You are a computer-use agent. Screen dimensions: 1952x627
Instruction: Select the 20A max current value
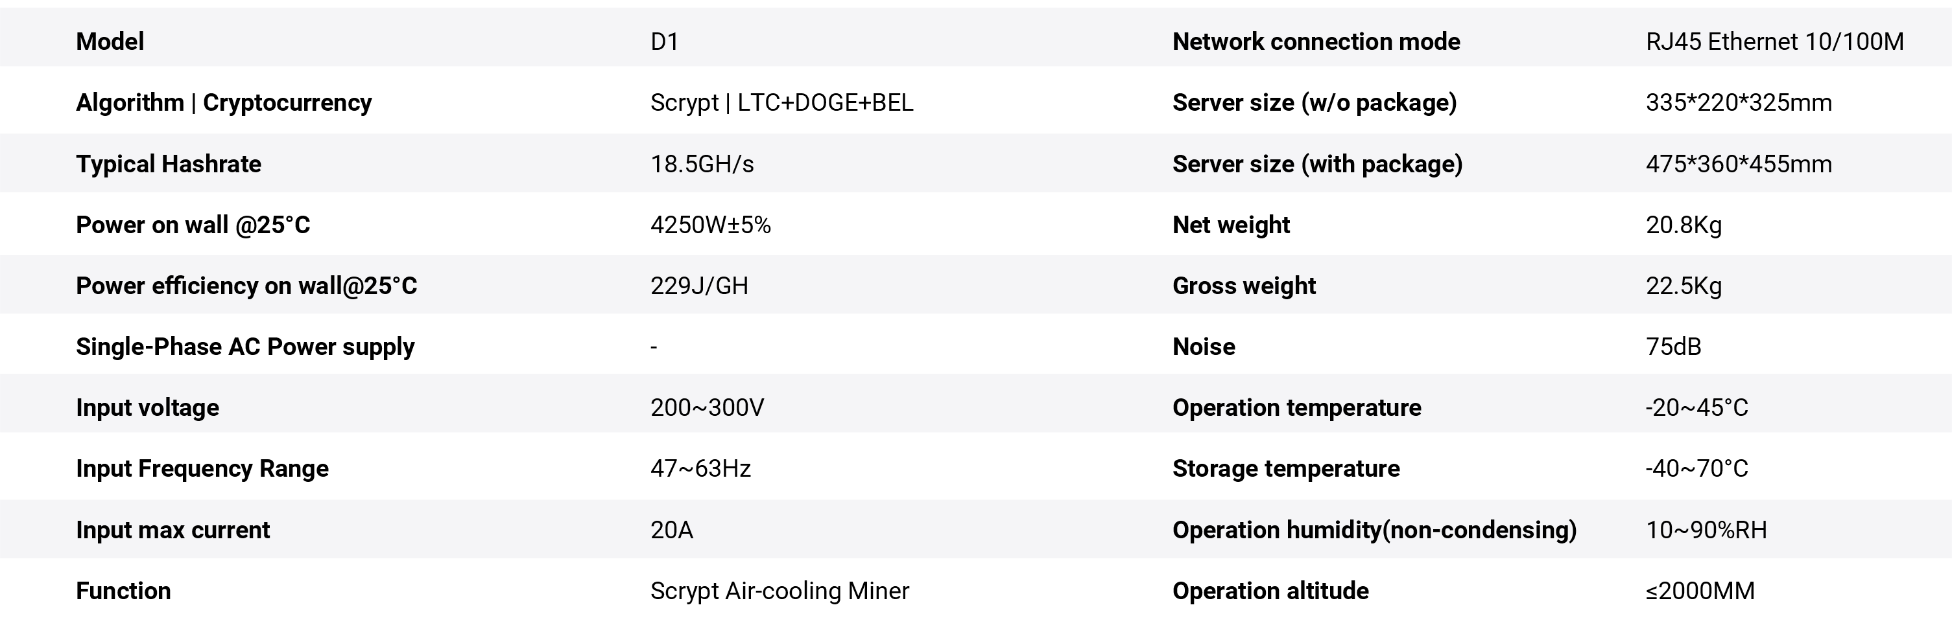point(671,530)
